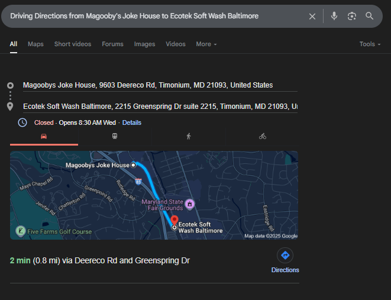The width and height of the screenshot is (391, 300).
Task: Click 'Five Farms Golf Course' map label
Action: pos(59,232)
